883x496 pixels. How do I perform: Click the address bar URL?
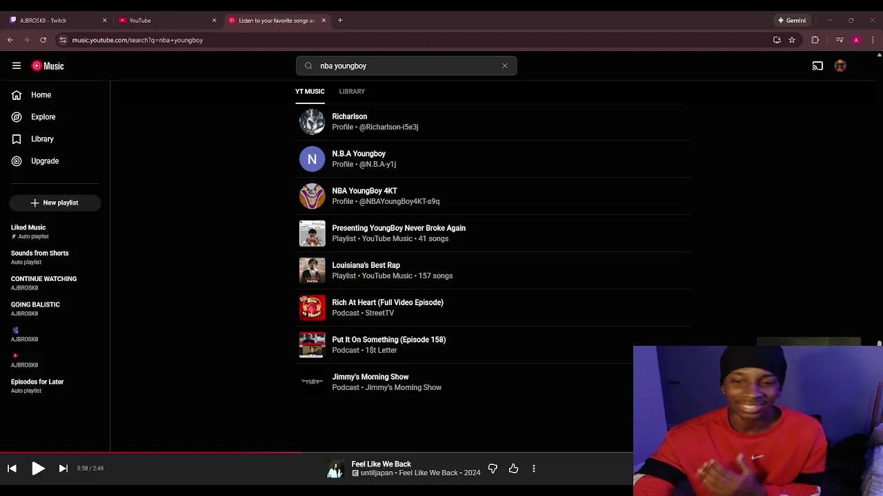137,40
